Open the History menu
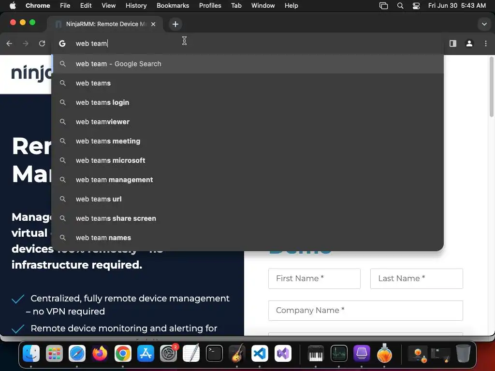495x371 pixels. coord(136,5)
